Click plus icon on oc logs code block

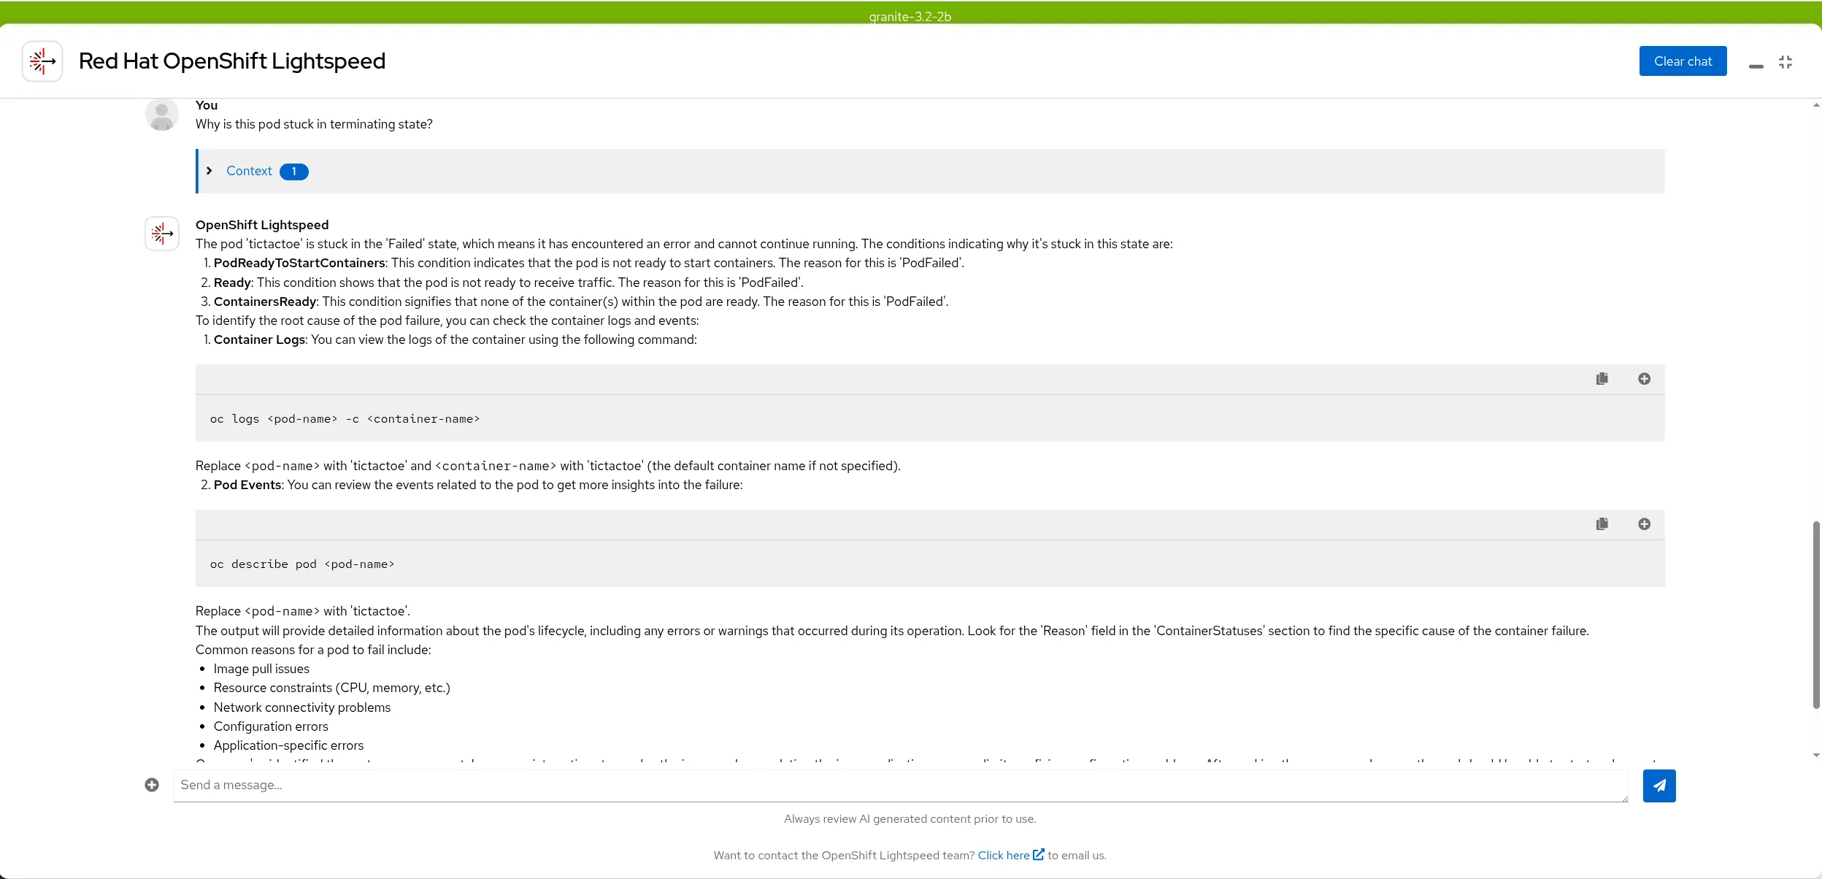1644,379
